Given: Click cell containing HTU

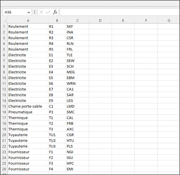Looking at the screenshot, I should coord(77,141).
